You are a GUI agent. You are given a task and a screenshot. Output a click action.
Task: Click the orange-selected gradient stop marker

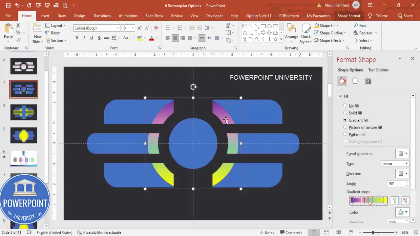point(370,201)
